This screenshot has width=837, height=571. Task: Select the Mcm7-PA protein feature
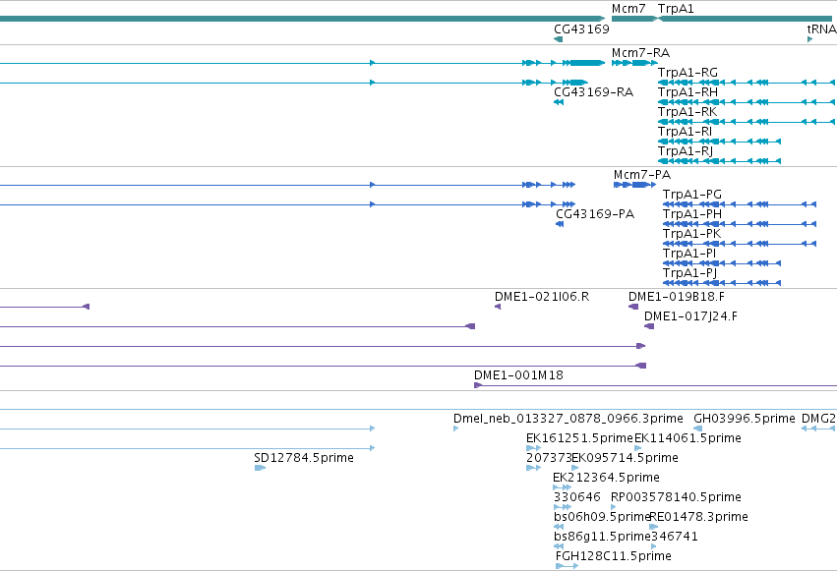(x=634, y=185)
